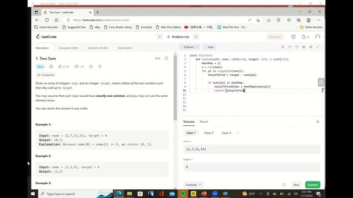Add a new test case plus
Viewport: 353px width, 198px height.
click(x=238, y=133)
